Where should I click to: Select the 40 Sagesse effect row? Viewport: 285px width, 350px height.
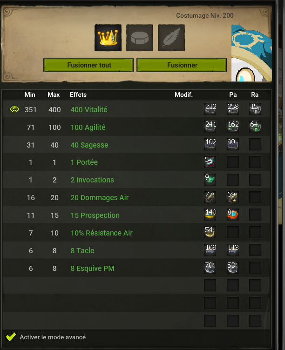pos(136,145)
